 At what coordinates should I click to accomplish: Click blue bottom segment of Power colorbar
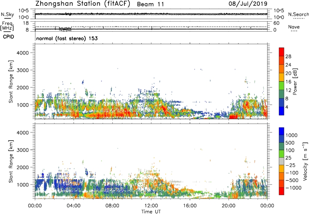(x=282, y=111)
